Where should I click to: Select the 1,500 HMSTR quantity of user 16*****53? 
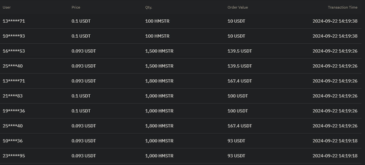point(159,51)
